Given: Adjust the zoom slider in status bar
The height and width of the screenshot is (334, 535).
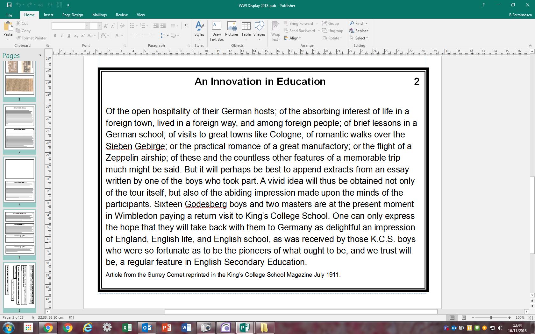Looking at the screenshot, I should (491, 317).
